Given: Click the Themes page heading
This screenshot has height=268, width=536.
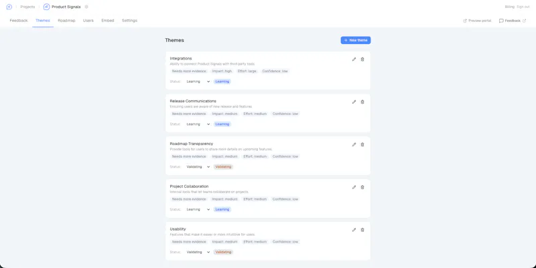Looking at the screenshot, I should pos(174,40).
